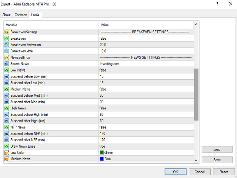
Task: Click the NewsSettings string icon
Action: click(7, 57)
